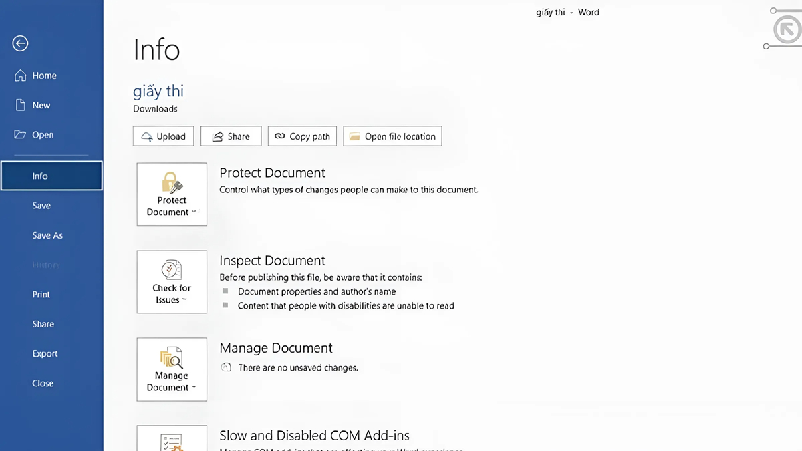This screenshot has height=451, width=802.
Task: Click the document title giấy thi
Action: coord(158,91)
